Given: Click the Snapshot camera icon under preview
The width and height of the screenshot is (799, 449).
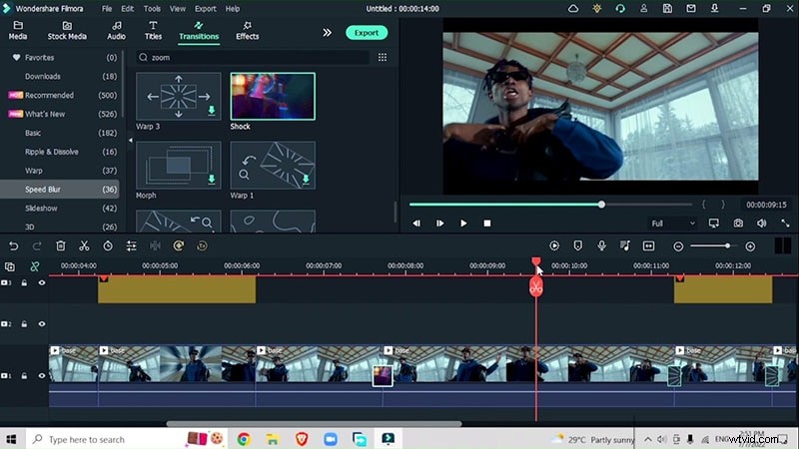Looking at the screenshot, I should coord(738,223).
